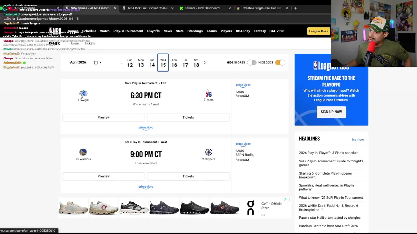Open the Watch menu item
The image size is (417, 234).
pyautogui.click(x=105, y=31)
